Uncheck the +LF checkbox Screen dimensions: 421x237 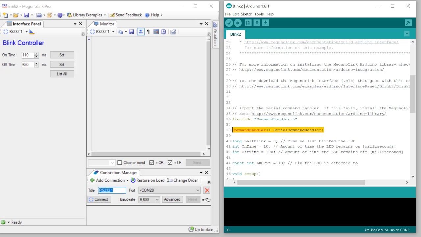click(170, 163)
